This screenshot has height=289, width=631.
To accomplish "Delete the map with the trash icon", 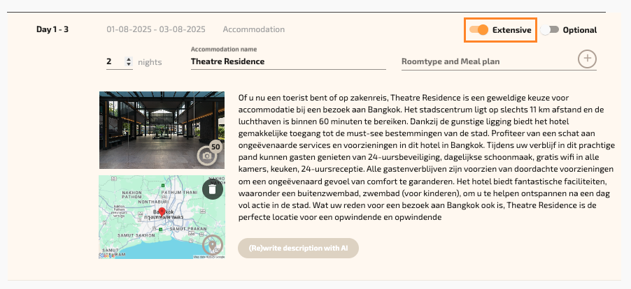I will pyautogui.click(x=213, y=189).
